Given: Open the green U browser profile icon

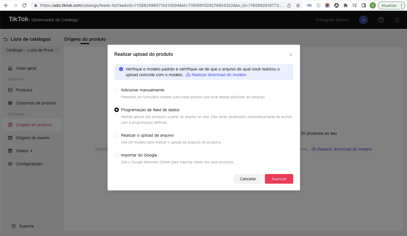Looking at the screenshot, I should click(x=373, y=5).
